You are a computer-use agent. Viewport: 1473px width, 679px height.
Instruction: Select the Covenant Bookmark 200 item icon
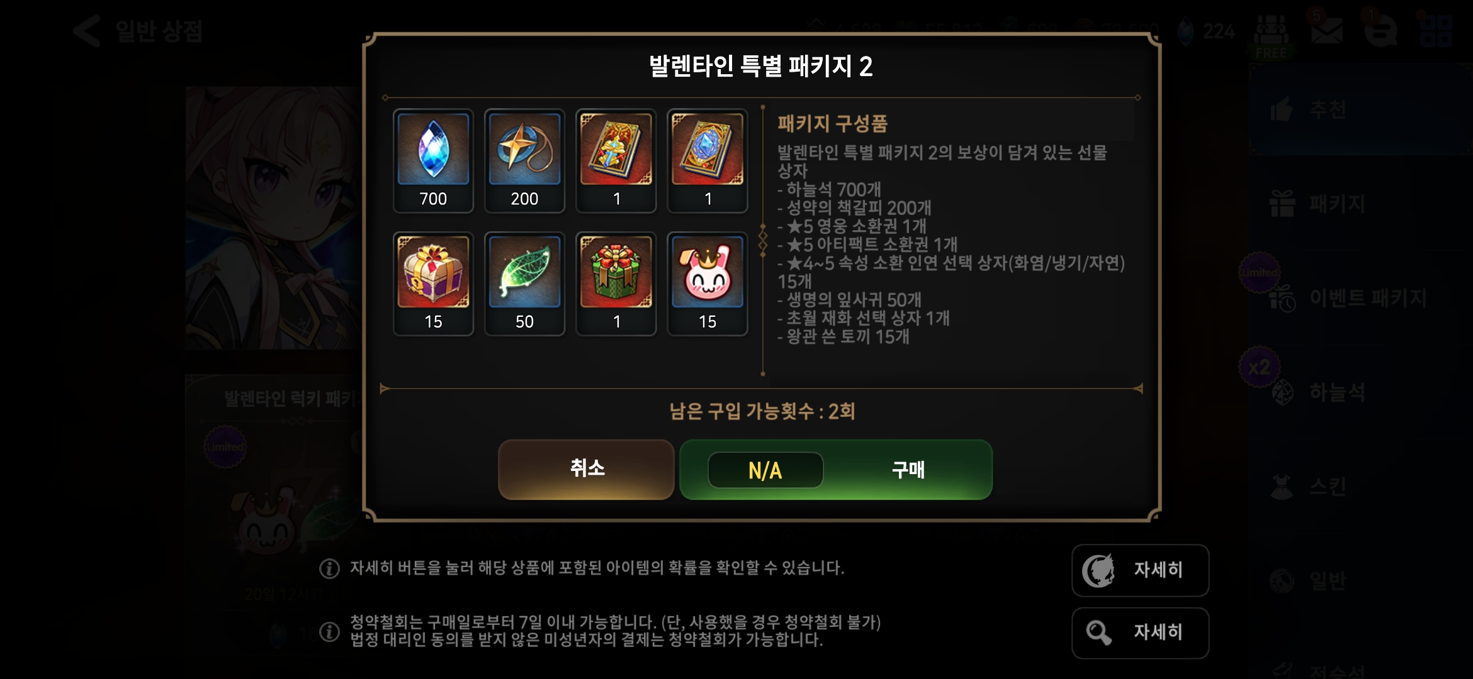click(x=524, y=160)
